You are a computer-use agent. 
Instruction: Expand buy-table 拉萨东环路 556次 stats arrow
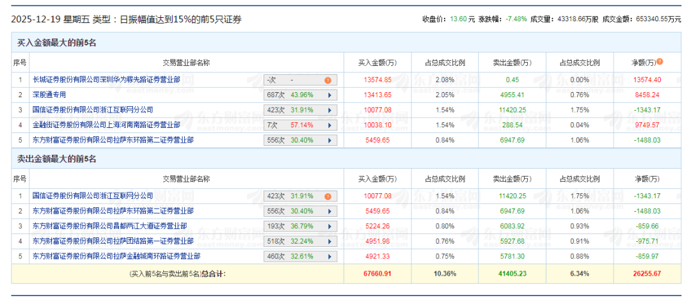(x=330, y=139)
